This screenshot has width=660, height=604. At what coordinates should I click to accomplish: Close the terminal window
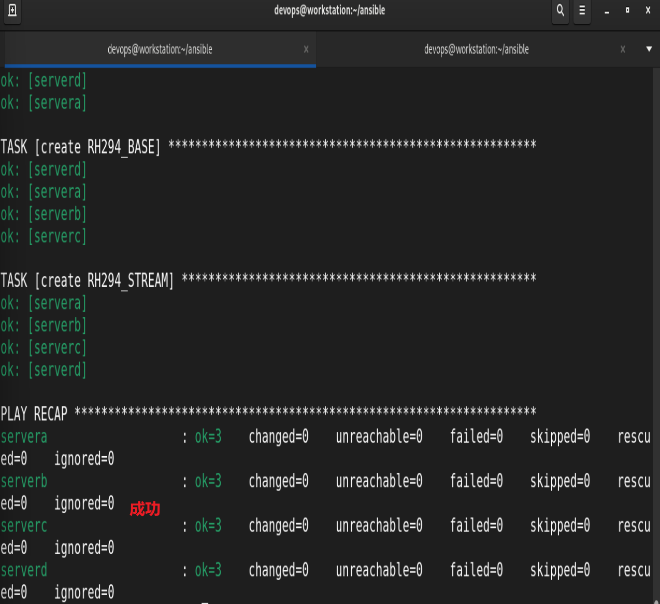[x=648, y=10]
